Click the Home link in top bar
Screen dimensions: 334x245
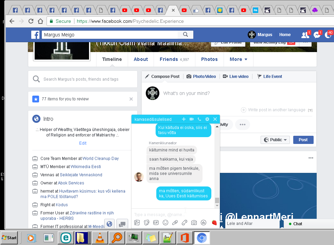(285, 35)
